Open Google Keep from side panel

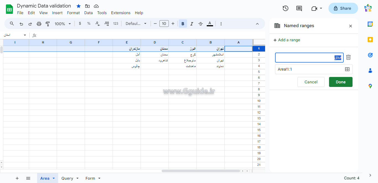370,40
